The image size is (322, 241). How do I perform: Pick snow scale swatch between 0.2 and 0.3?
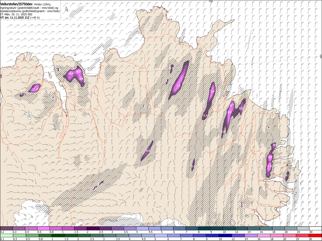pyautogui.click(x=6, y=228)
